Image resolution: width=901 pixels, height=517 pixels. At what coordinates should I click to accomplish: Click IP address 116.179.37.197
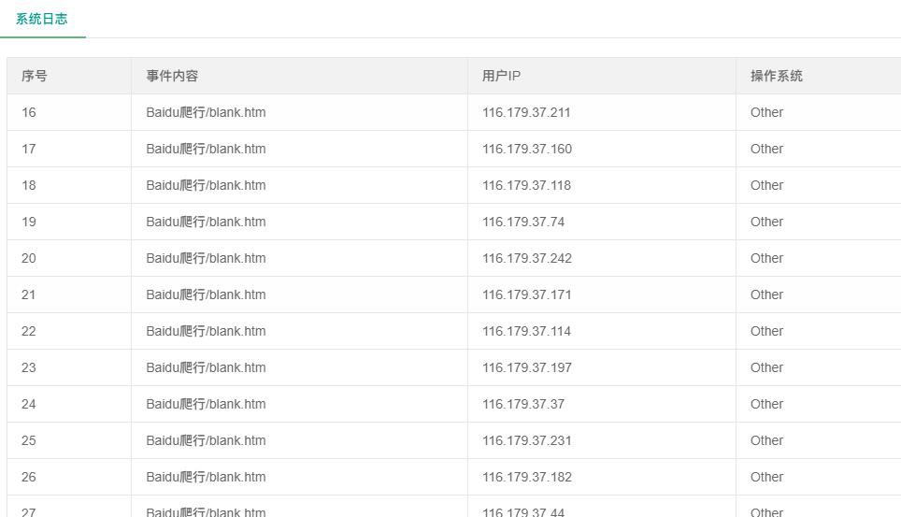click(527, 367)
